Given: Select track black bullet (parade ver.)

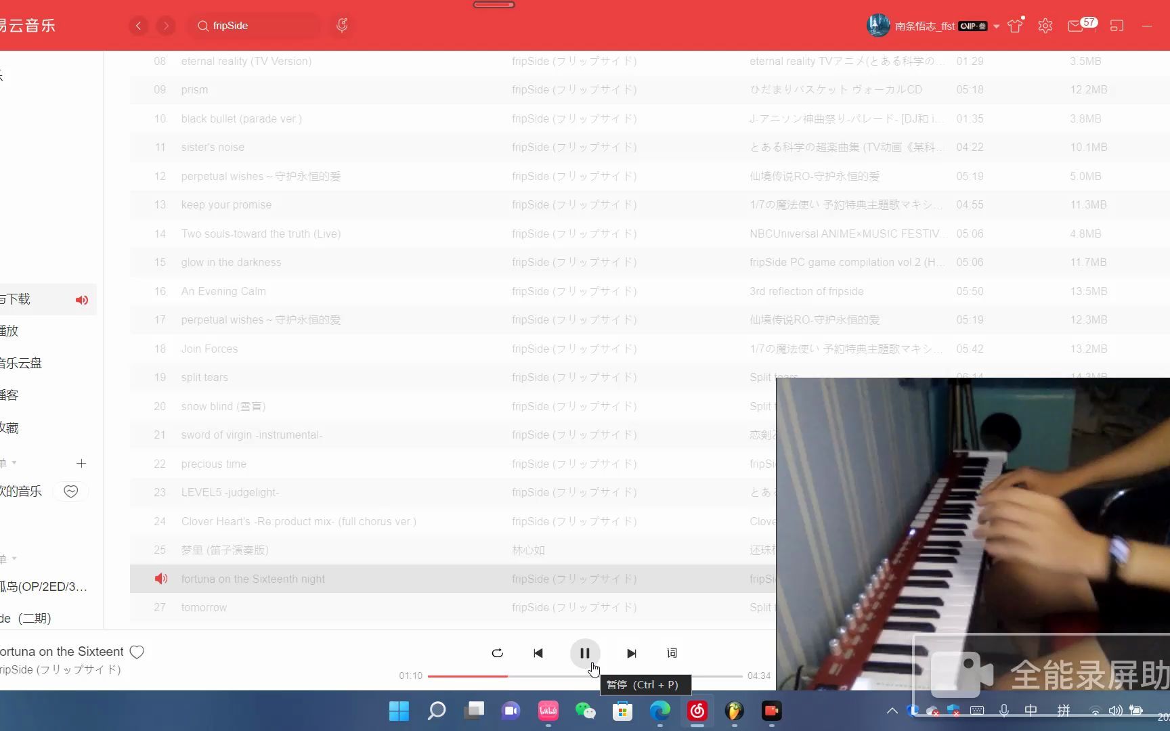Looking at the screenshot, I should pyautogui.click(x=241, y=118).
